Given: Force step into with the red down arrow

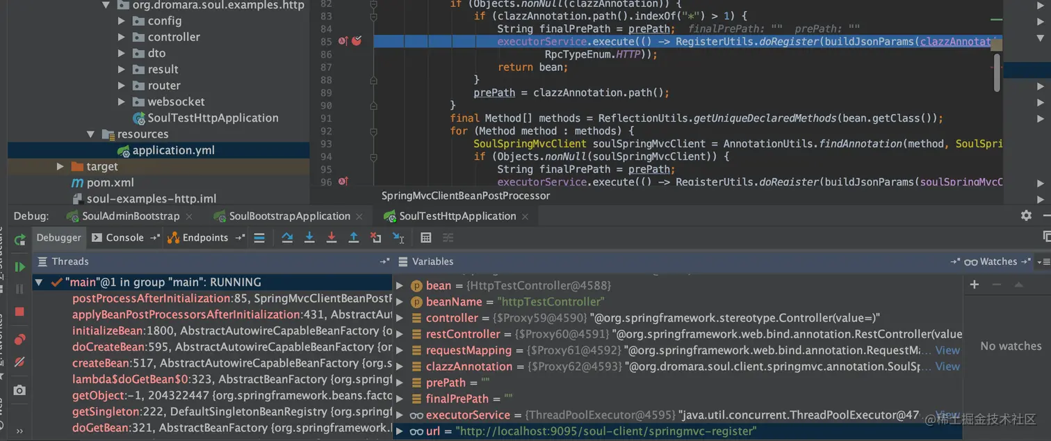Looking at the screenshot, I should click(x=332, y=238).
